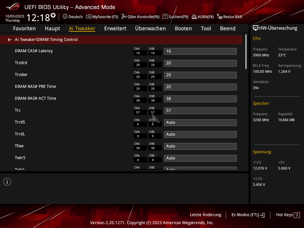Click the Speicher Kapazität 16384 MB value
304x228 pixels.
pos(286,120)
